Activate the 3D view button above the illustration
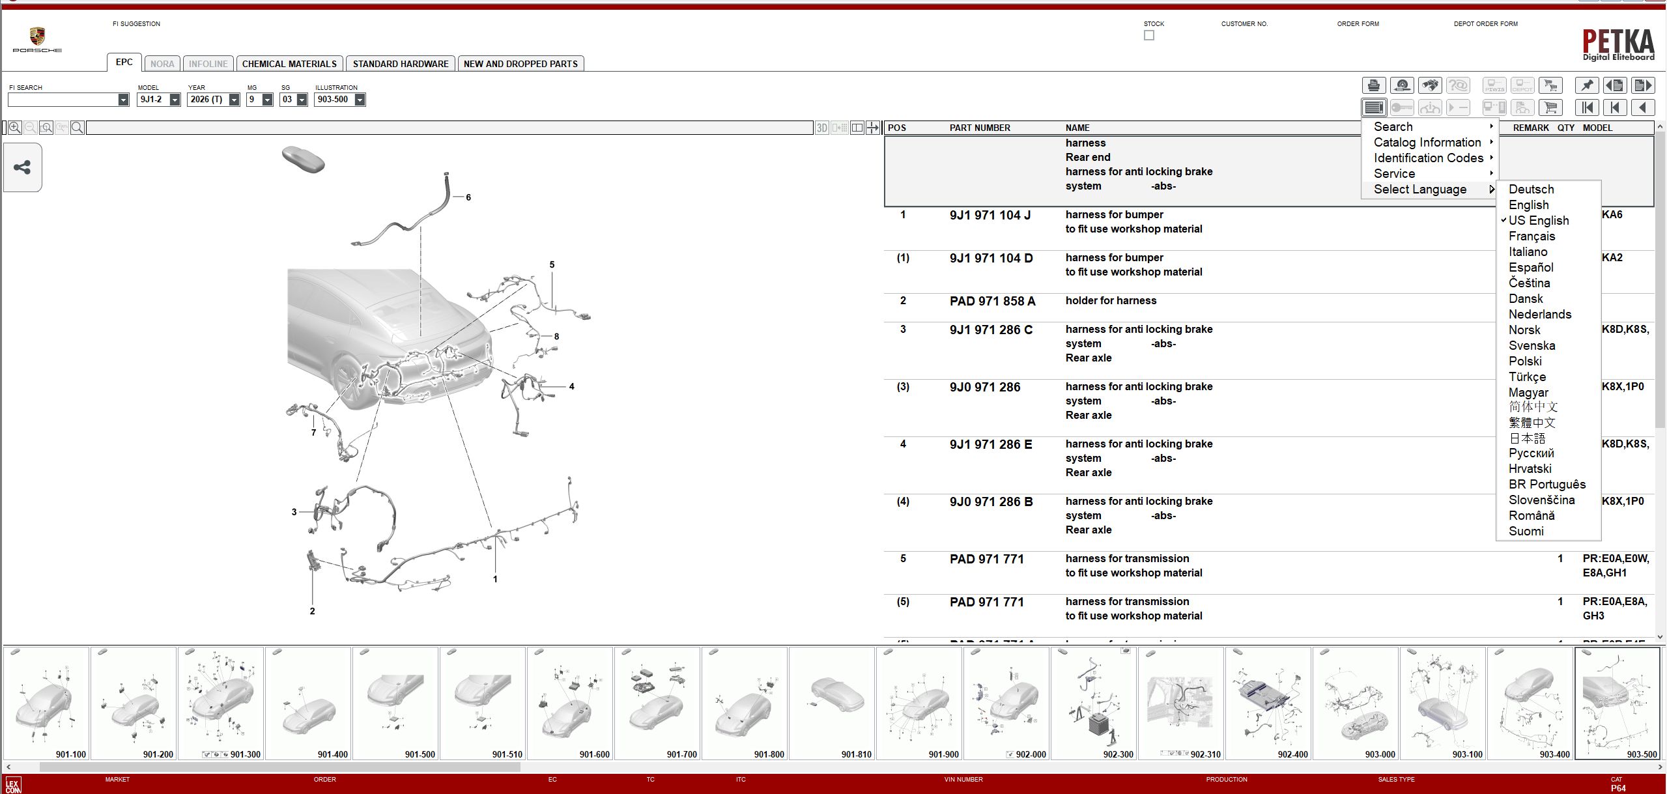The height and width of the screenshot is (794, 1667). [823, 128]
